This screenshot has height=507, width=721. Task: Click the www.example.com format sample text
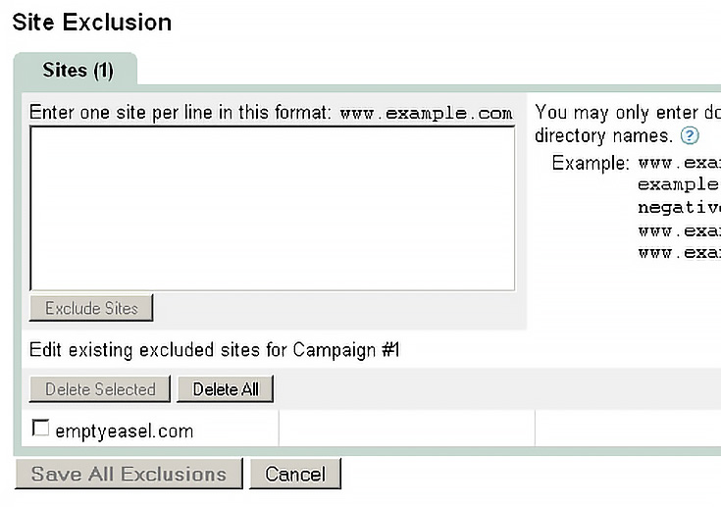(426, 113)
